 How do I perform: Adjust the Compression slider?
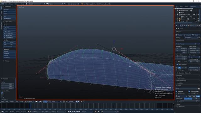click(187, 101)
